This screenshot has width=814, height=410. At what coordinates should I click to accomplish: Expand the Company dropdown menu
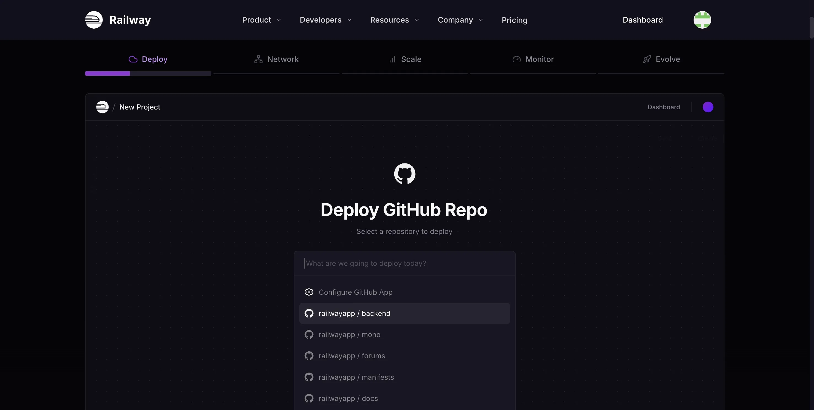click(460, 20)
